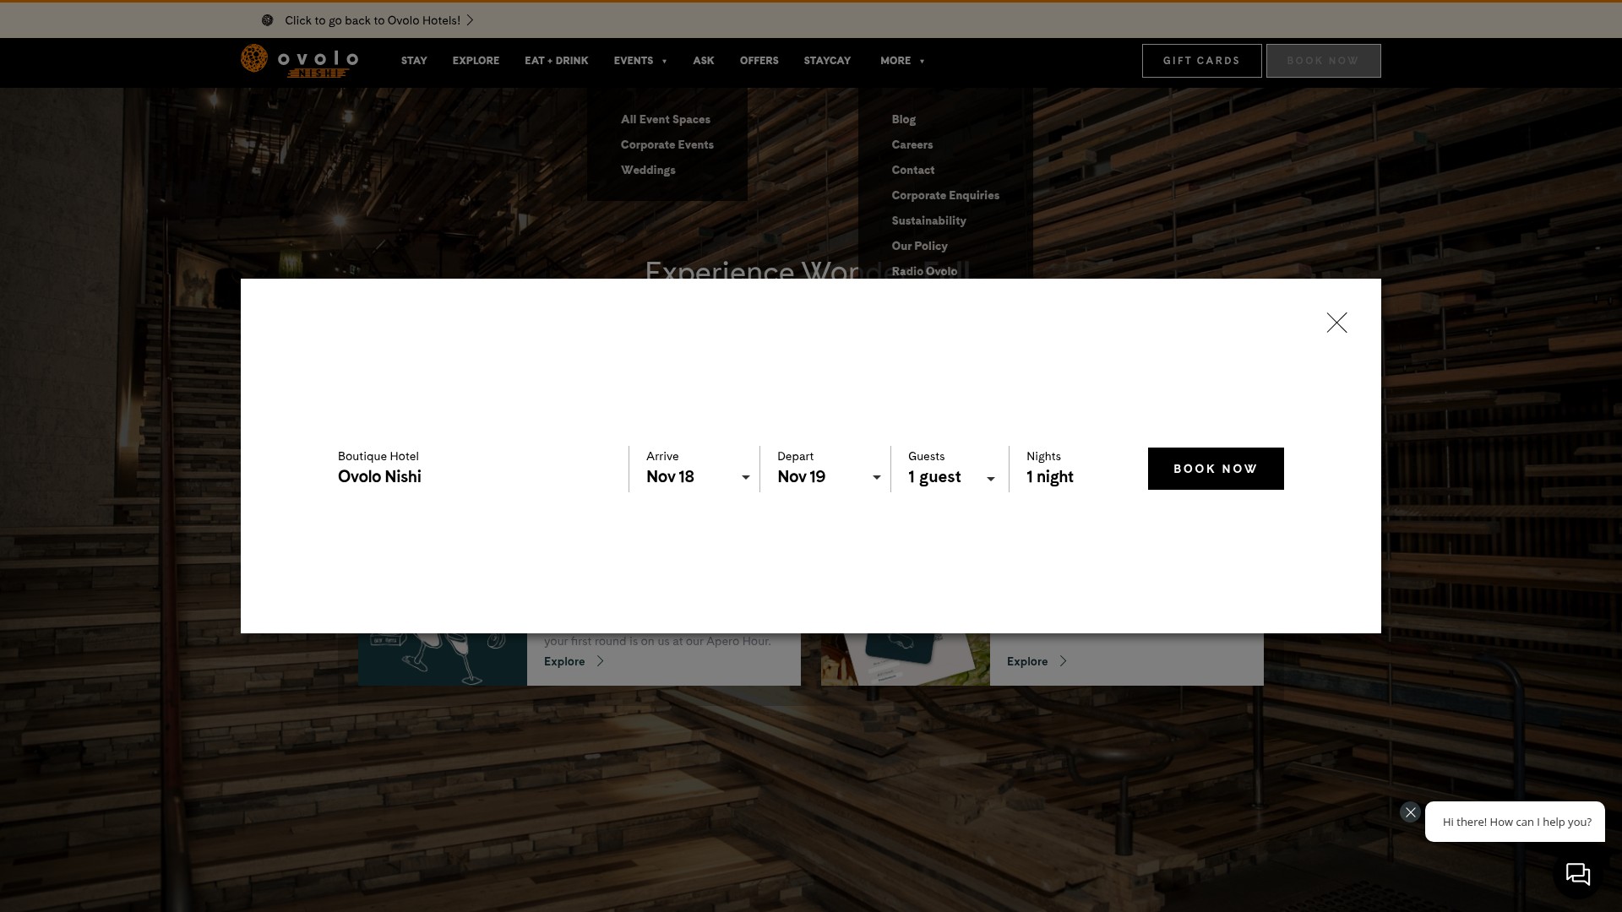Open the Offers nav item
The image size is (1622, 912).
(x=759, y=61)
